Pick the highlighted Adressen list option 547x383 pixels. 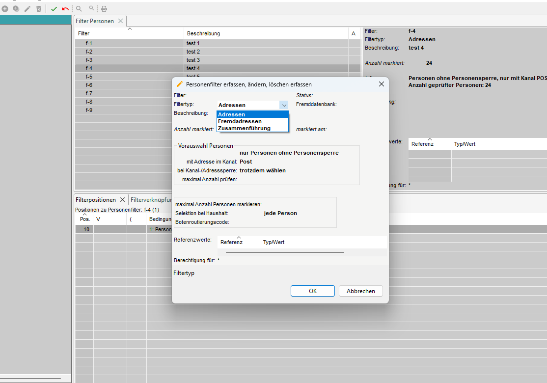point(232,114)
